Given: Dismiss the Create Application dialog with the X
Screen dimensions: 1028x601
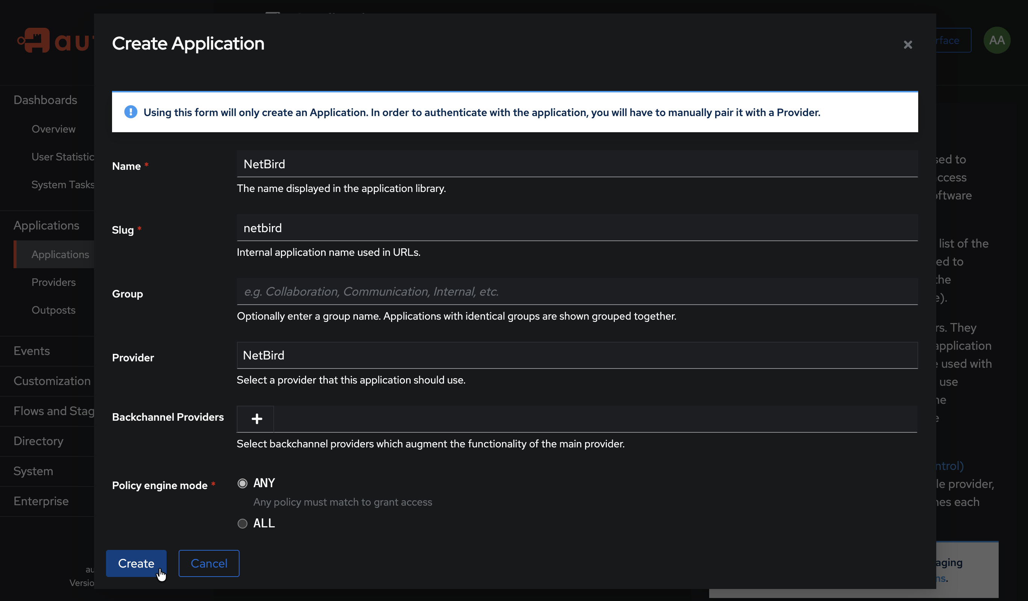Looking at the screenshot, I should tap(908, 44).
